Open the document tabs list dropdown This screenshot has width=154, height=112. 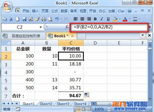pyautogui.click(x=142, y=35)
